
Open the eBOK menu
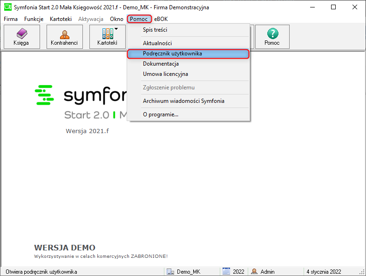pyautogui.click(x=161, y=19)
